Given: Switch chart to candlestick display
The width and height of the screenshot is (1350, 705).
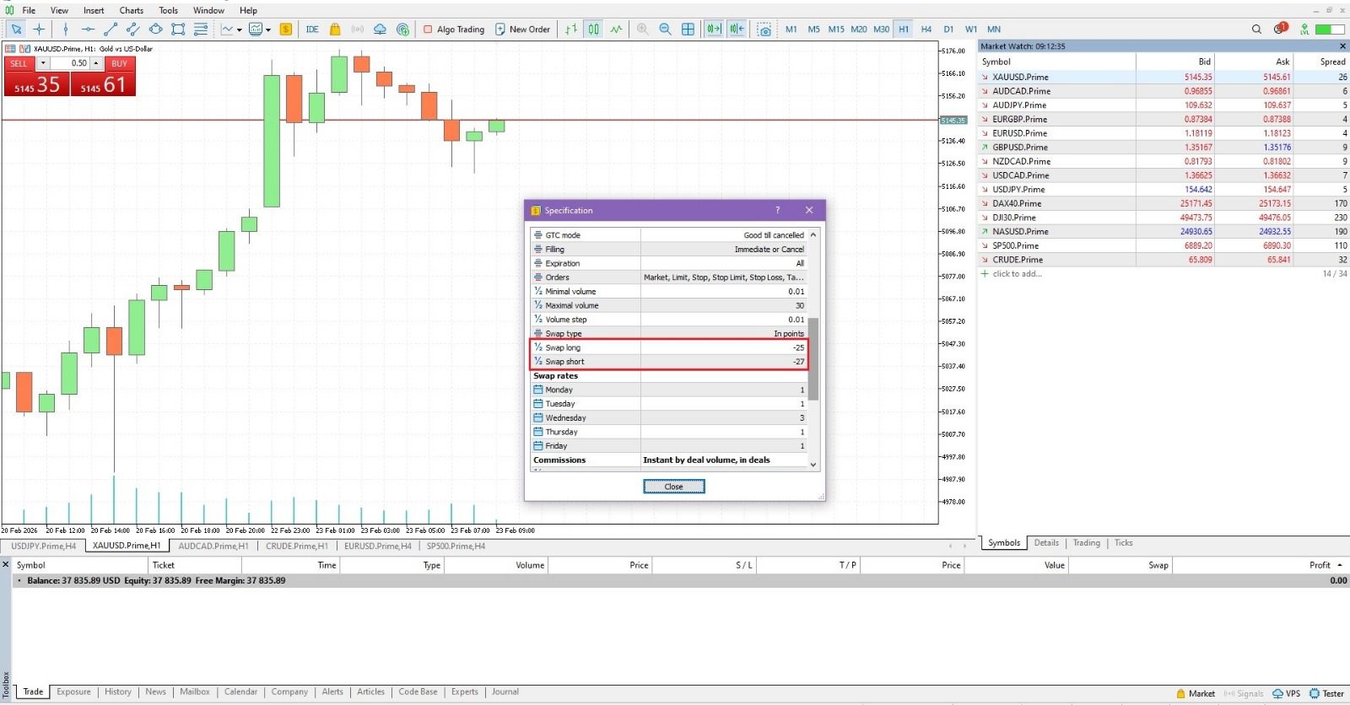Looking at the screenshot, I should (x=594, y=29).
